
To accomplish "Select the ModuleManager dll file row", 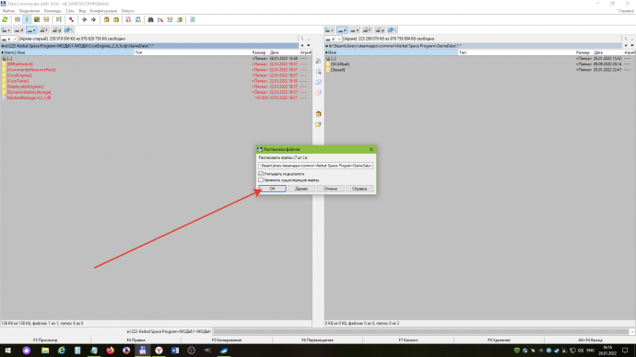I will [156, 98].
